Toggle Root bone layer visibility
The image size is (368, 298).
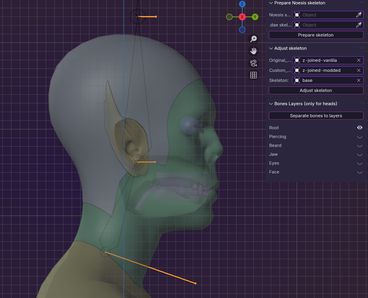[360, 127]
